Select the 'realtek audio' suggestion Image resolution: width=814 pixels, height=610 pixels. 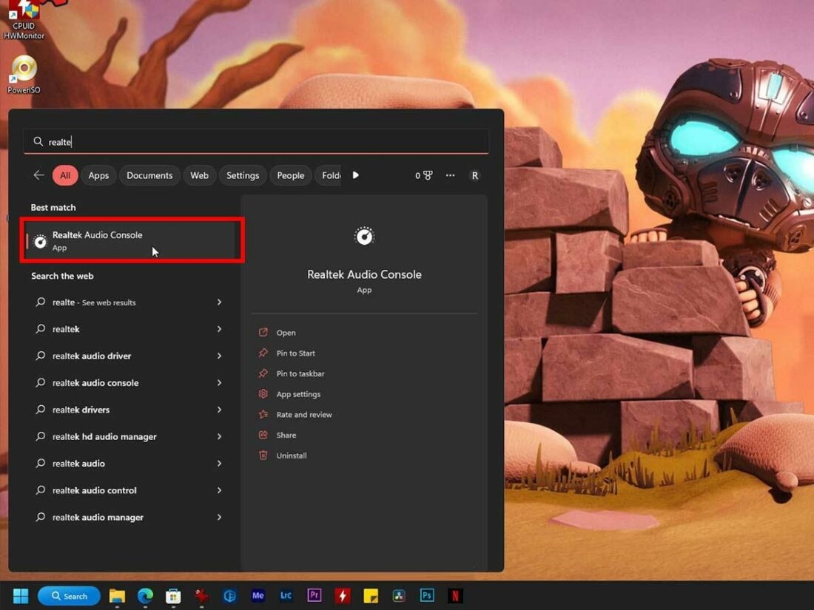coord(129,463)
